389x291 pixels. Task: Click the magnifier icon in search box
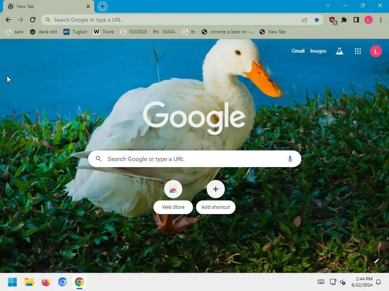98,159
